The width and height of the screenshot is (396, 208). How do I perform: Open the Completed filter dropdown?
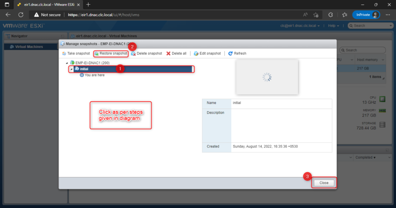point(366,157)
